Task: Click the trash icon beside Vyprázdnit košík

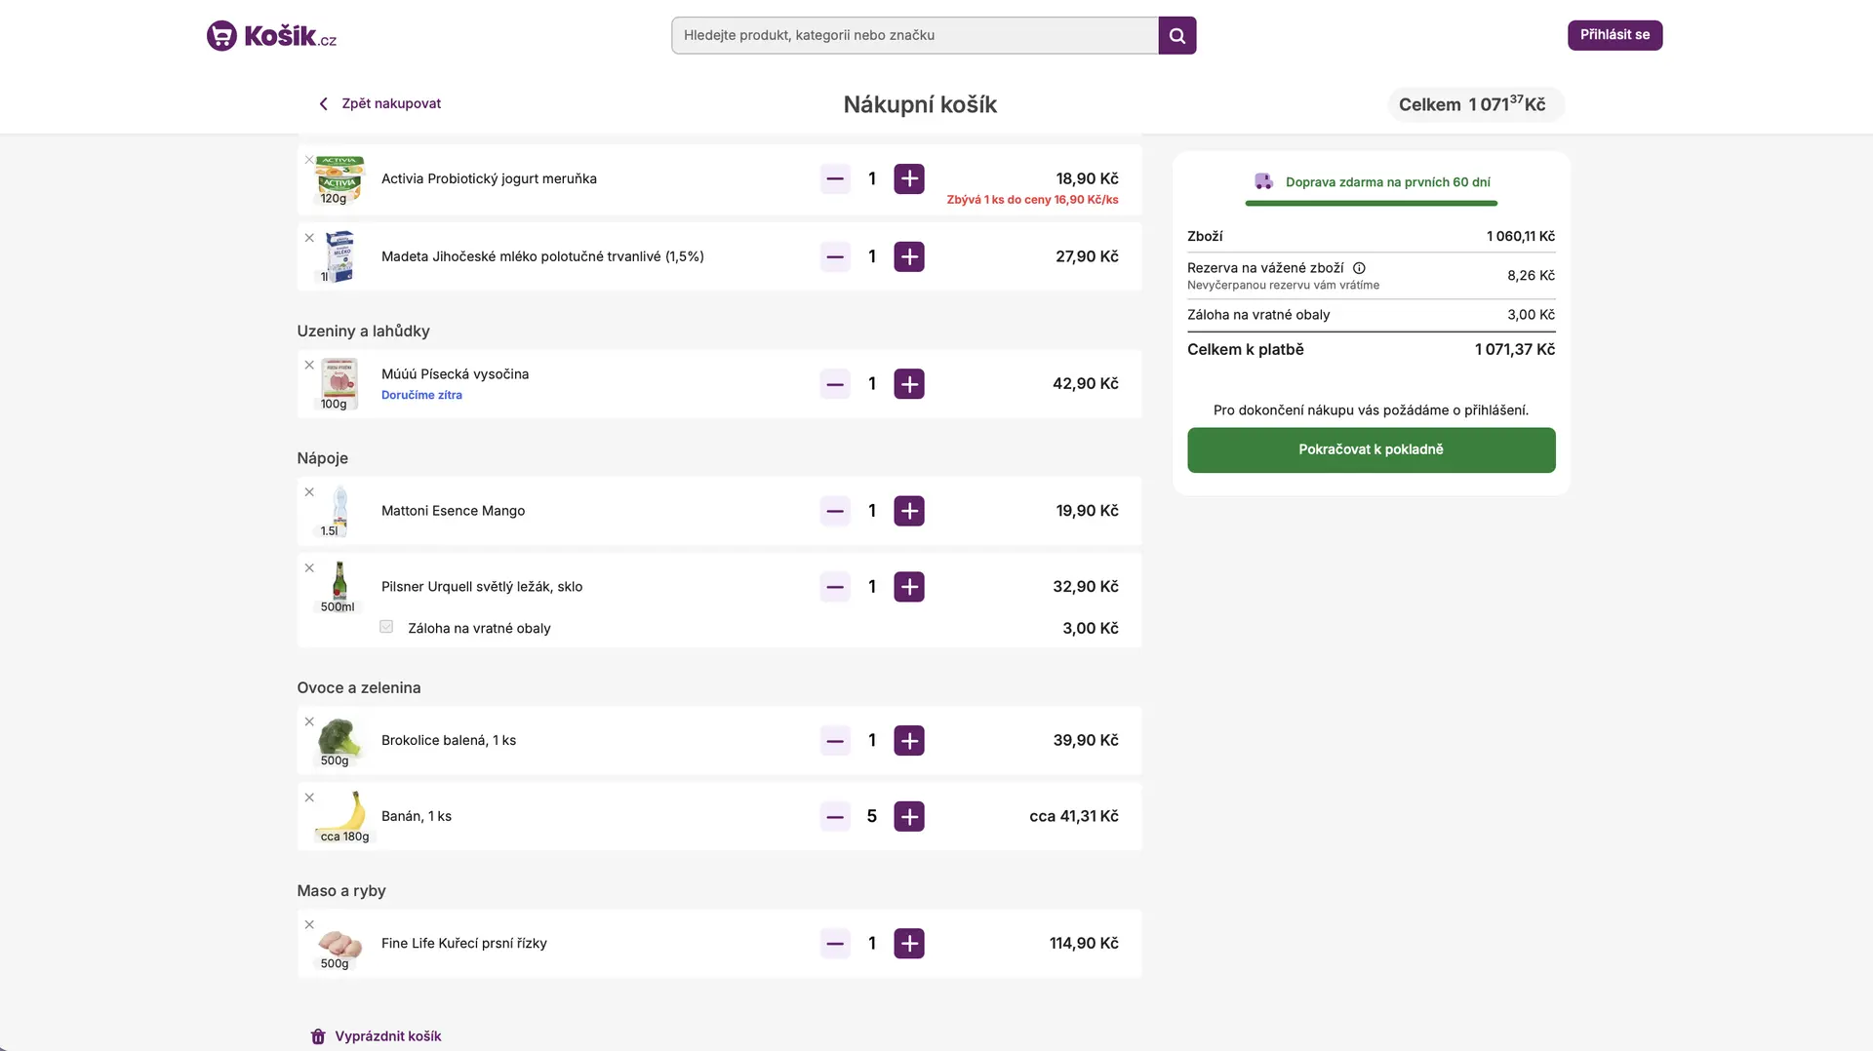Action: pos(318,1036)
